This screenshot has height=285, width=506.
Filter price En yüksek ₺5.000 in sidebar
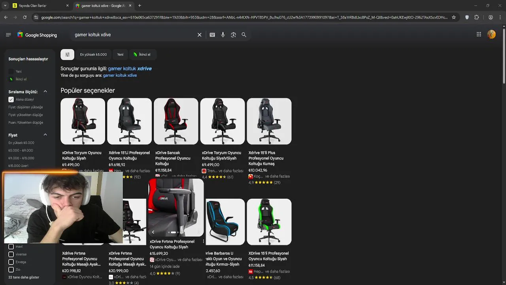tap(21, 143)
